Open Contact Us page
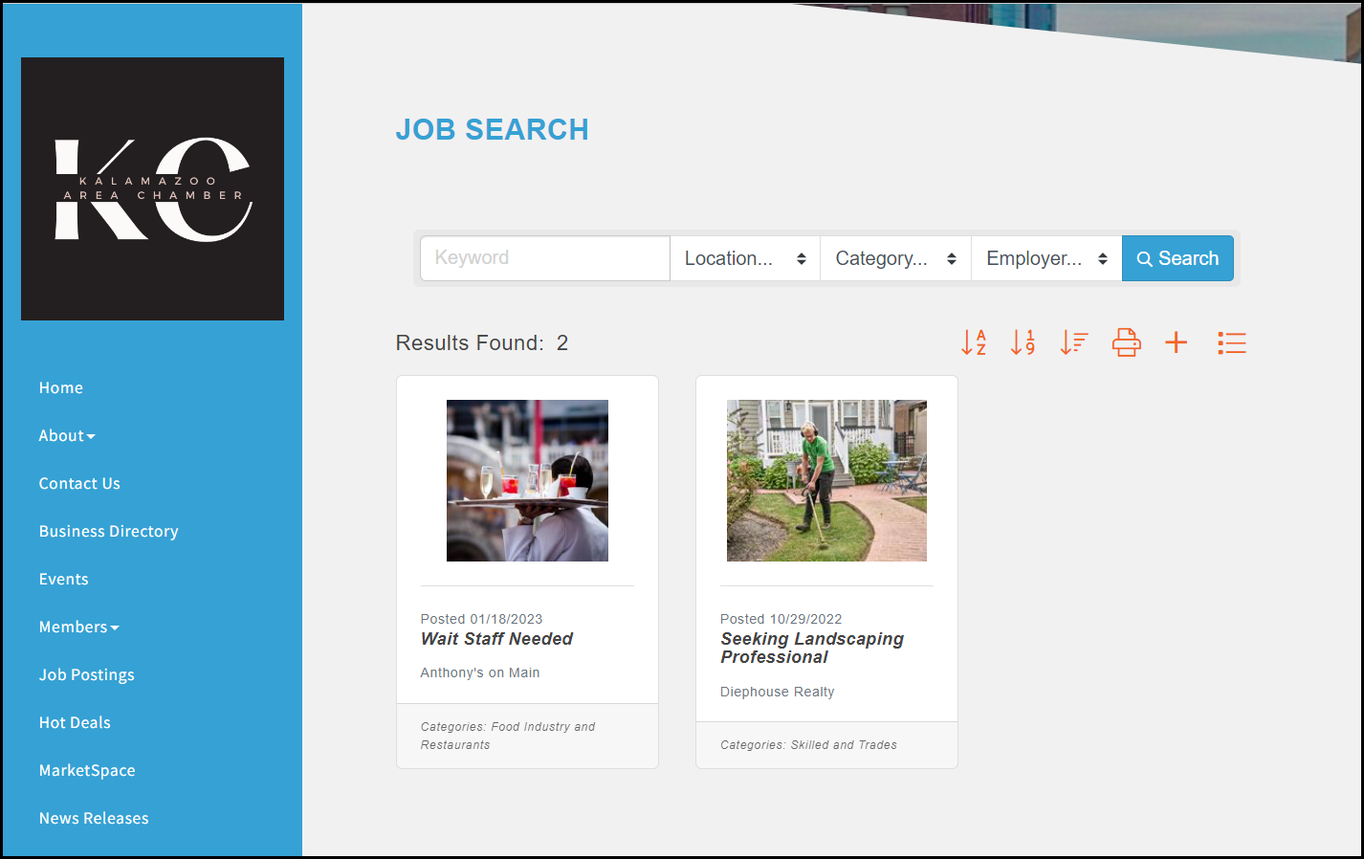The width and height of the screenshot is (1364, 859). (x=79, y=484)
